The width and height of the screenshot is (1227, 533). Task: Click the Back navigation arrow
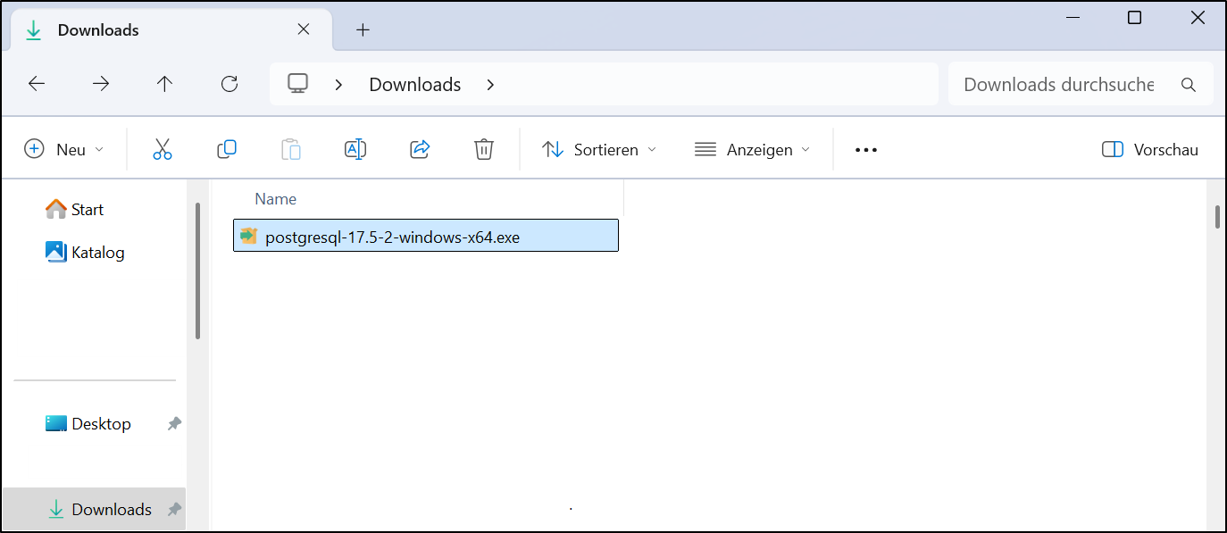pyautogui.click(x=37, y=84)
